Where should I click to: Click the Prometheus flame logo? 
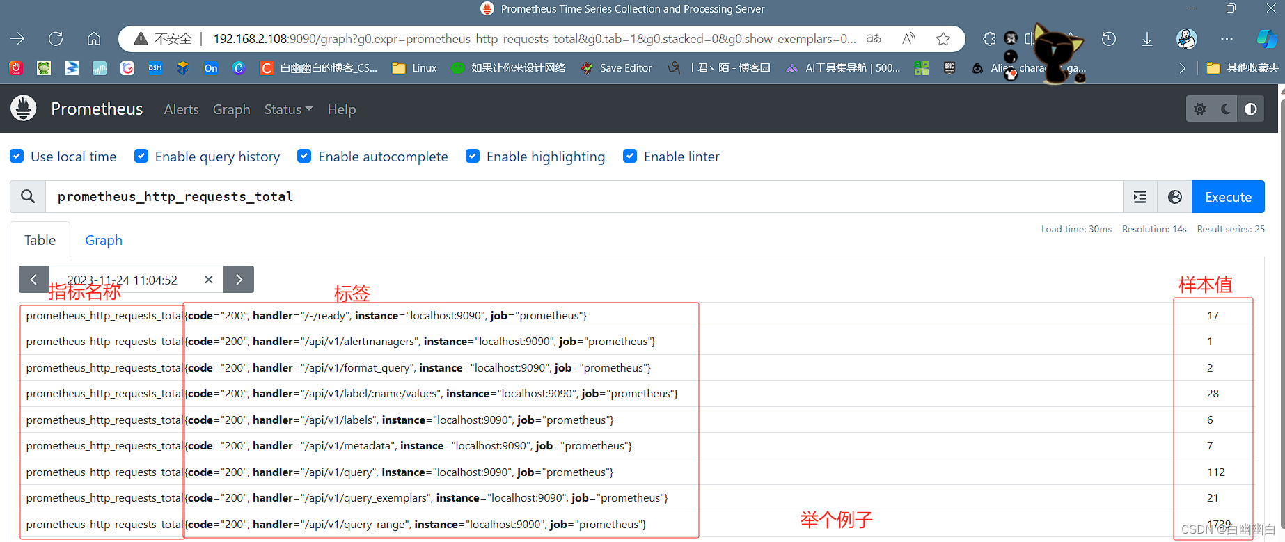tap(24, 109)
